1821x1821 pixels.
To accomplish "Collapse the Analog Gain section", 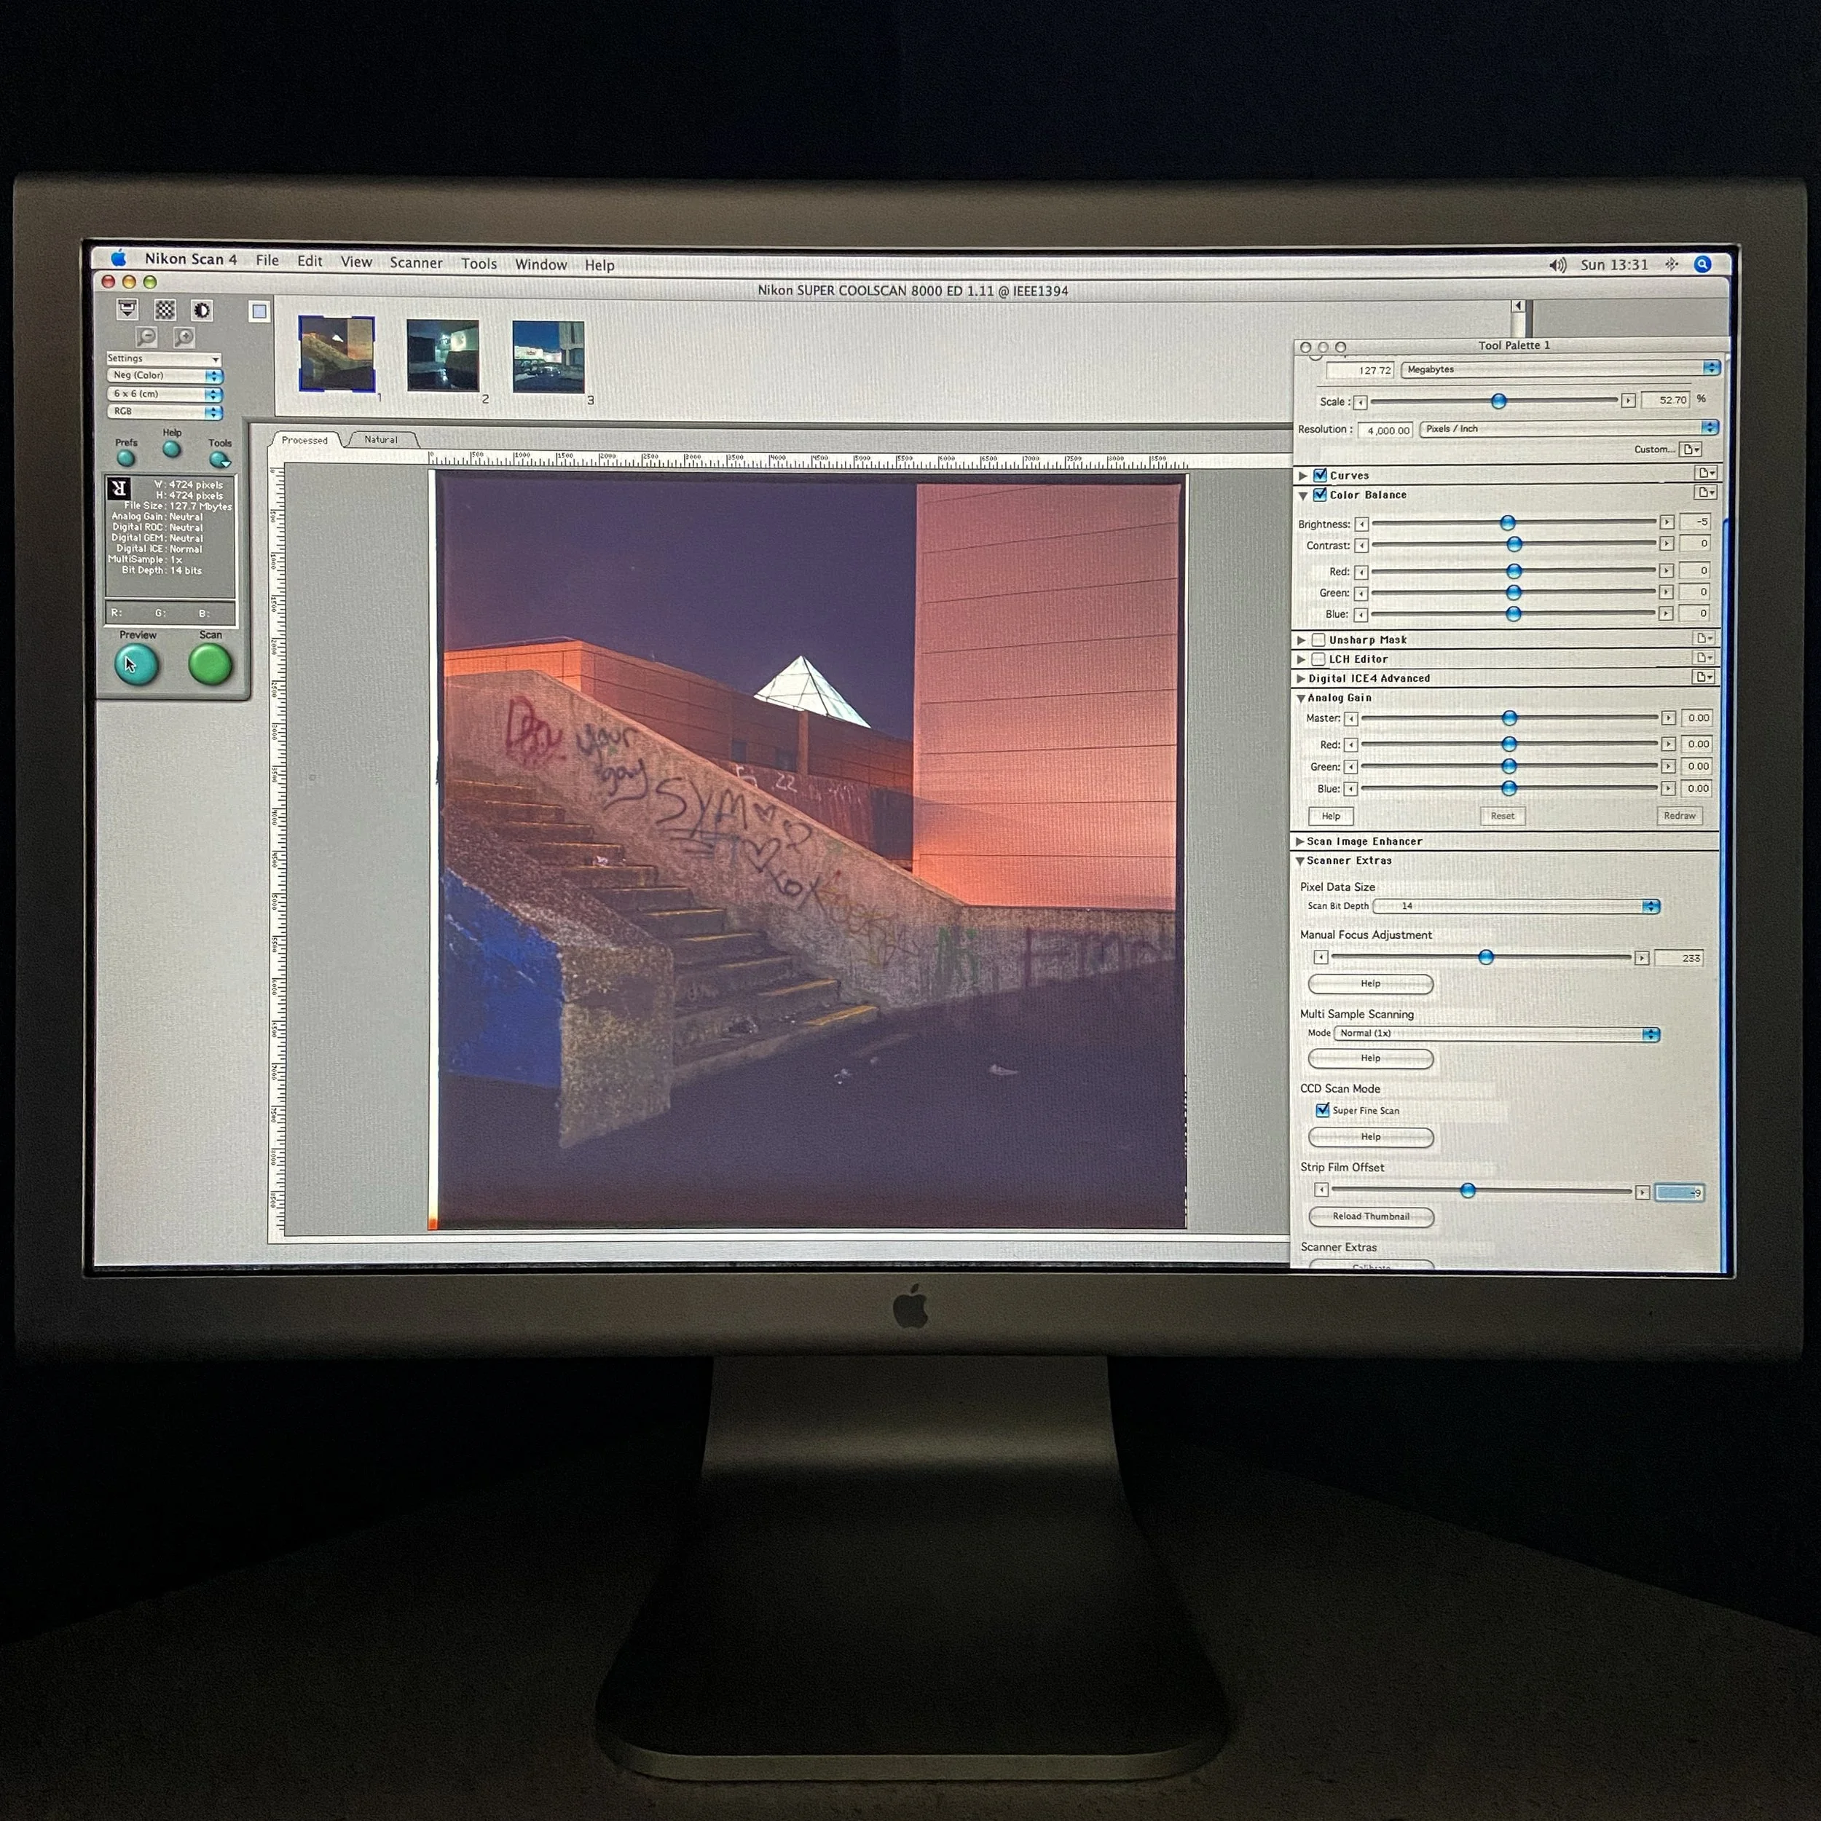I will 1301,699.
